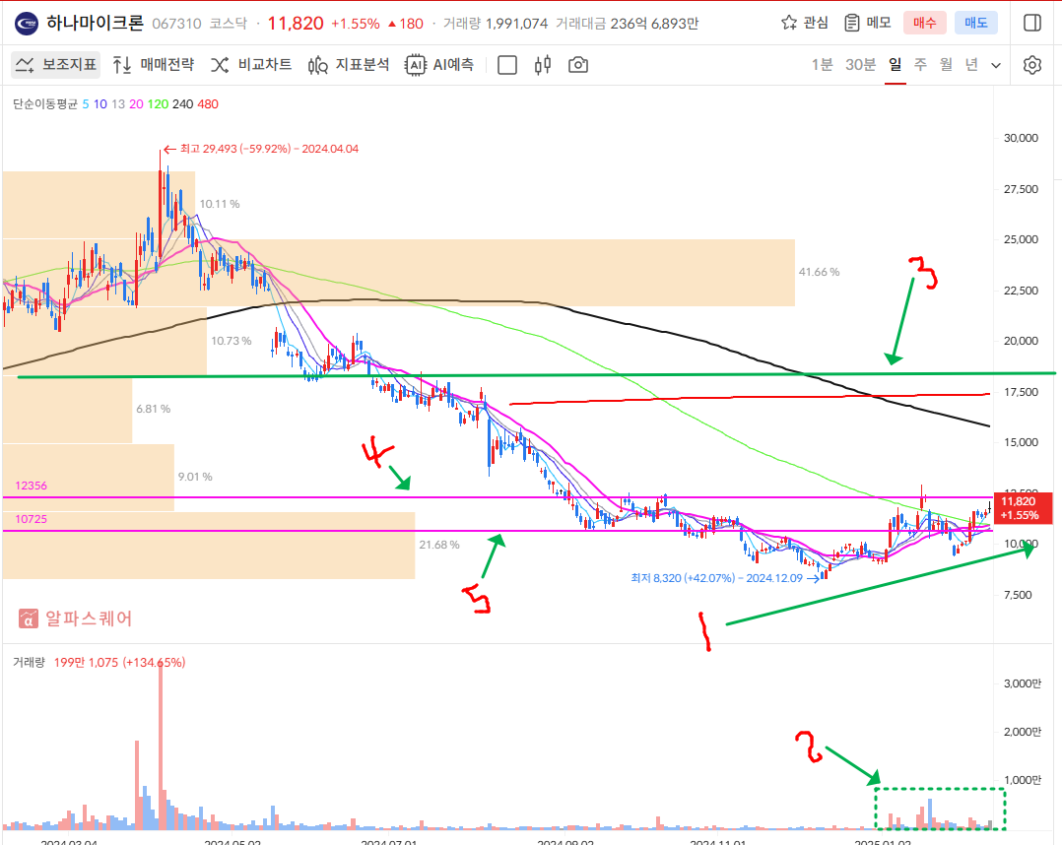Switch to 1분 timeframe
Viewport: 1062px width, 845px height.
pyautogui.click(x=823, y=65)
